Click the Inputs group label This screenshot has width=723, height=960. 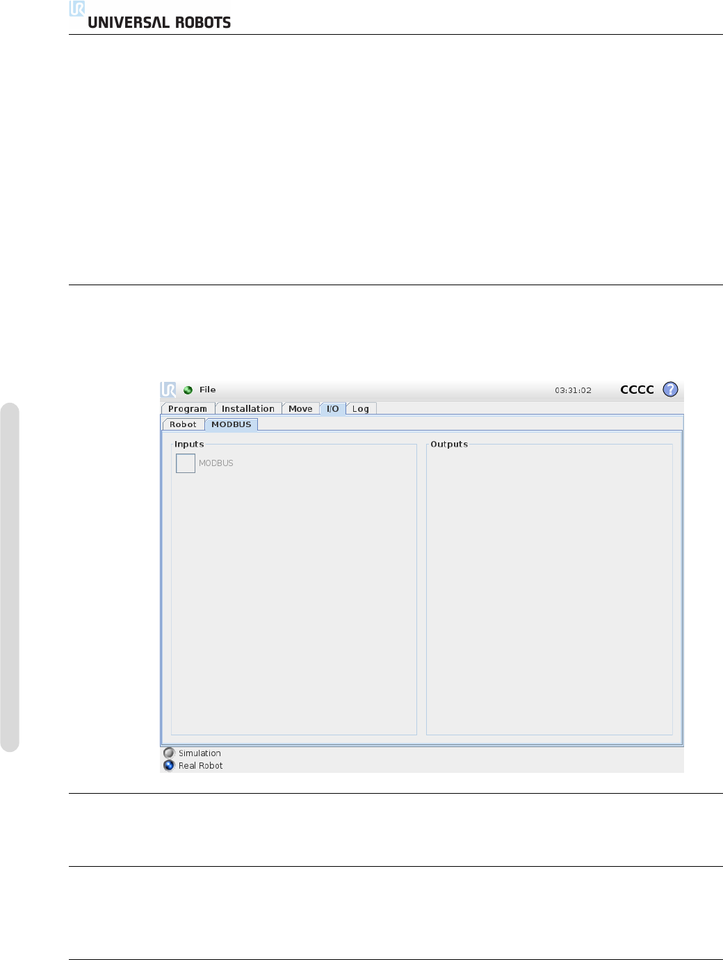tap(189, 444)
